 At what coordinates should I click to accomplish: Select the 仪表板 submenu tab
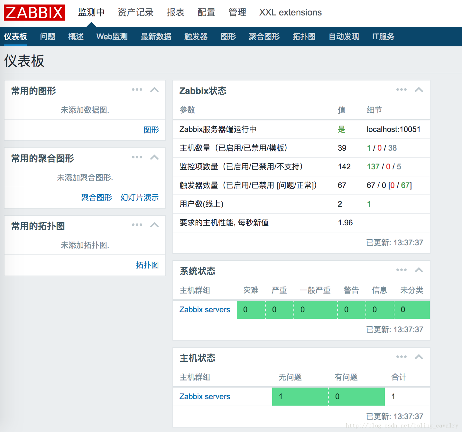[x=15, y=36]
